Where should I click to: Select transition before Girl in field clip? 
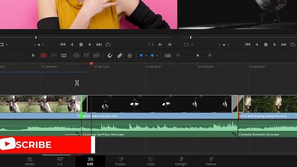coord(238,104)
